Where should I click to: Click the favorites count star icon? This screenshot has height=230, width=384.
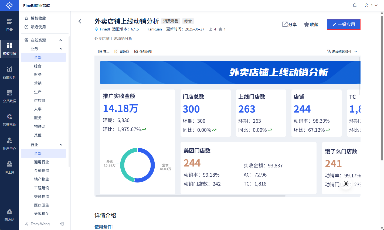click(220, 29)
